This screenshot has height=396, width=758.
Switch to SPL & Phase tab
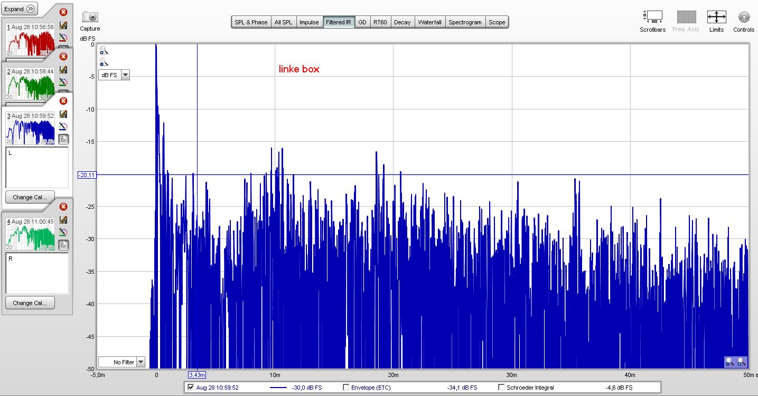tap(251, 22)
